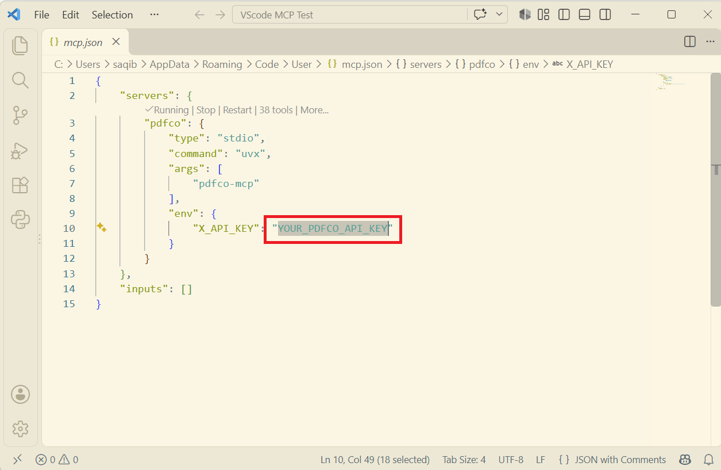Change the UTF-8 encoding
Screen dimensions: 721x470
coord(511,460)
